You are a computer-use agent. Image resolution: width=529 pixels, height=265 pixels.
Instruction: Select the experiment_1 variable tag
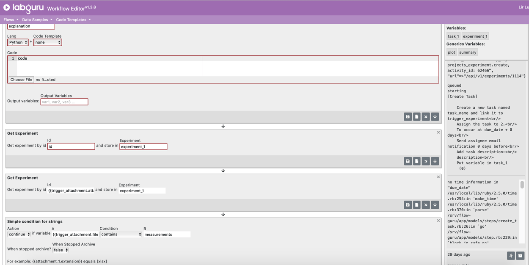pyautogui.click(x=475, y=36)
